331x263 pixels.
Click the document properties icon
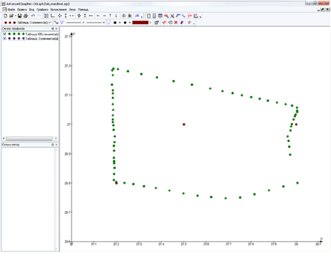tap(149, 16)
